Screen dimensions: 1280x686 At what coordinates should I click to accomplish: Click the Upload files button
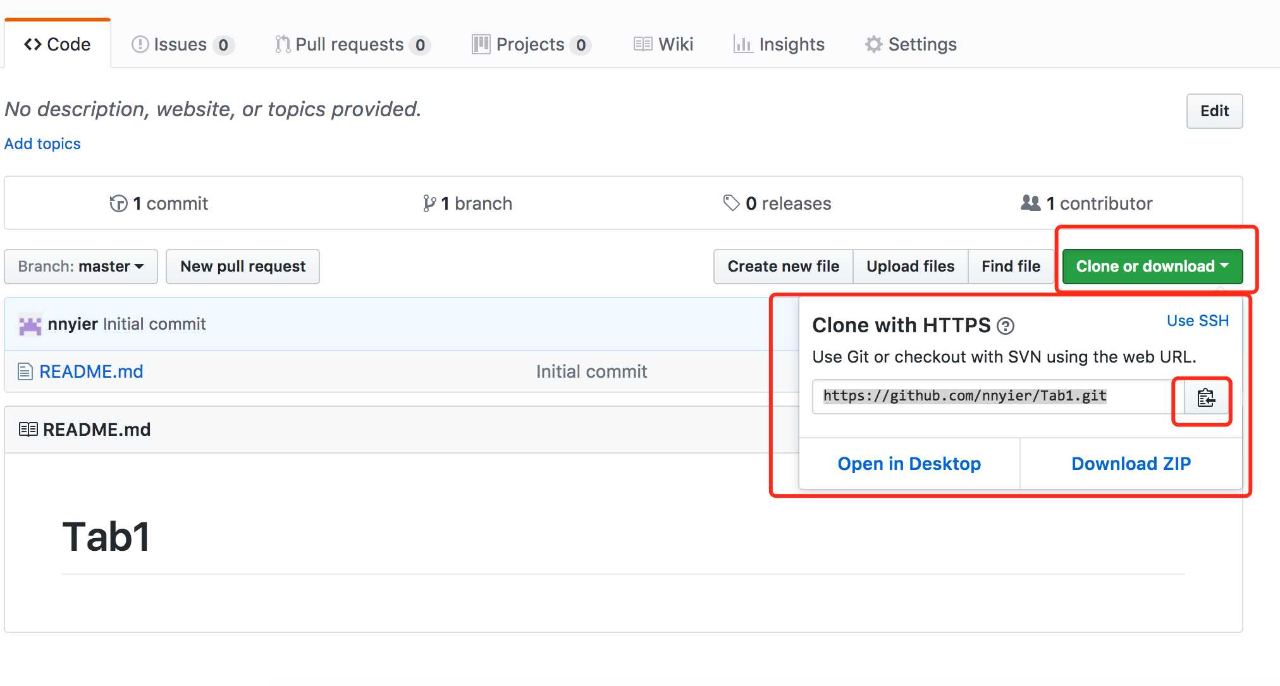[911, 267]
